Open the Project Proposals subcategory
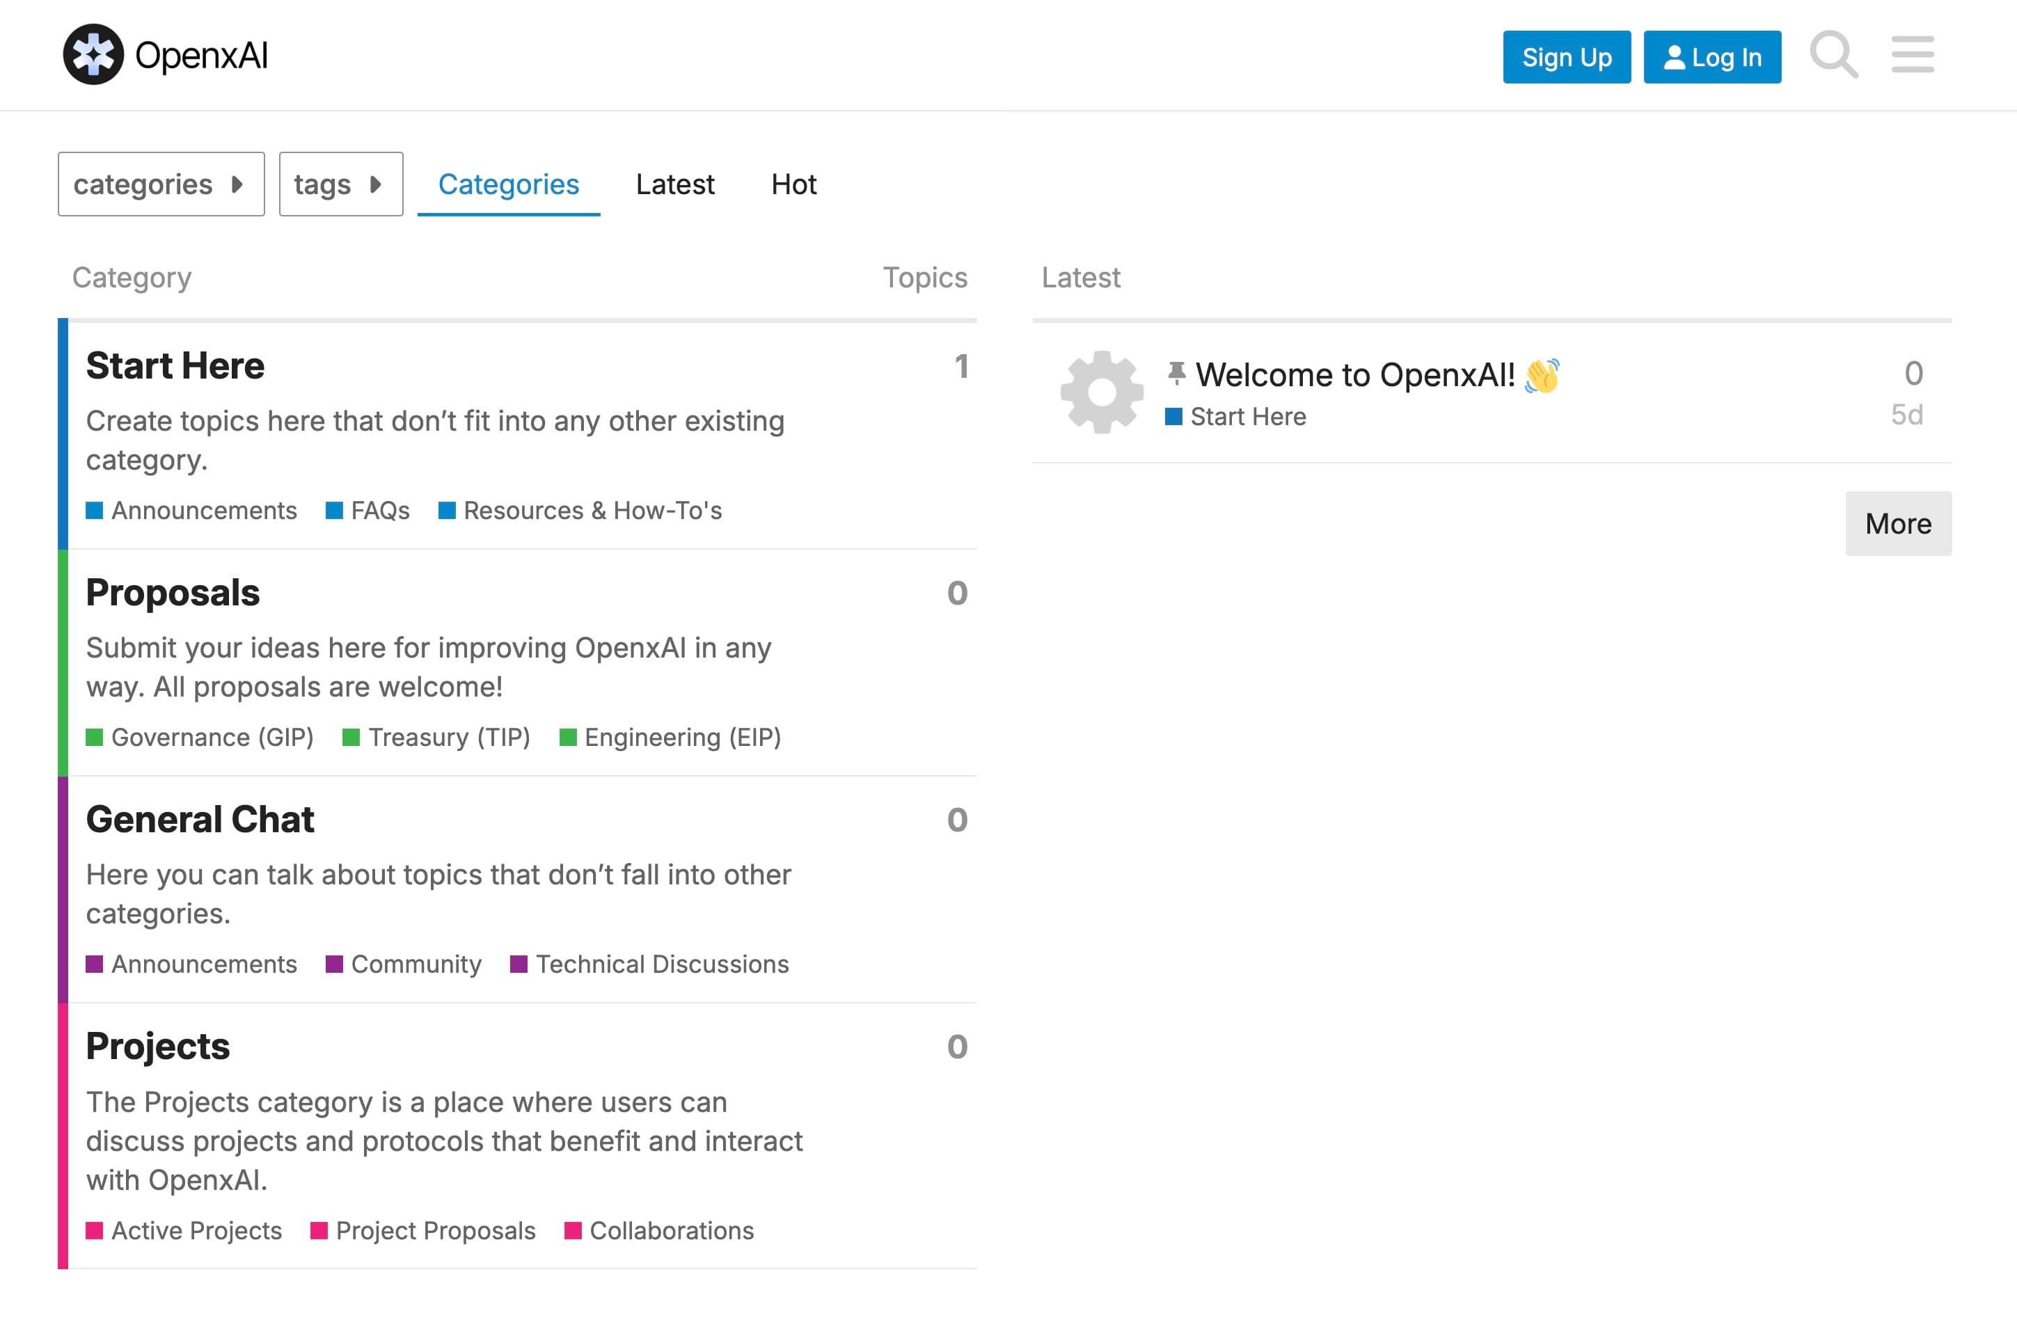 423,1231
